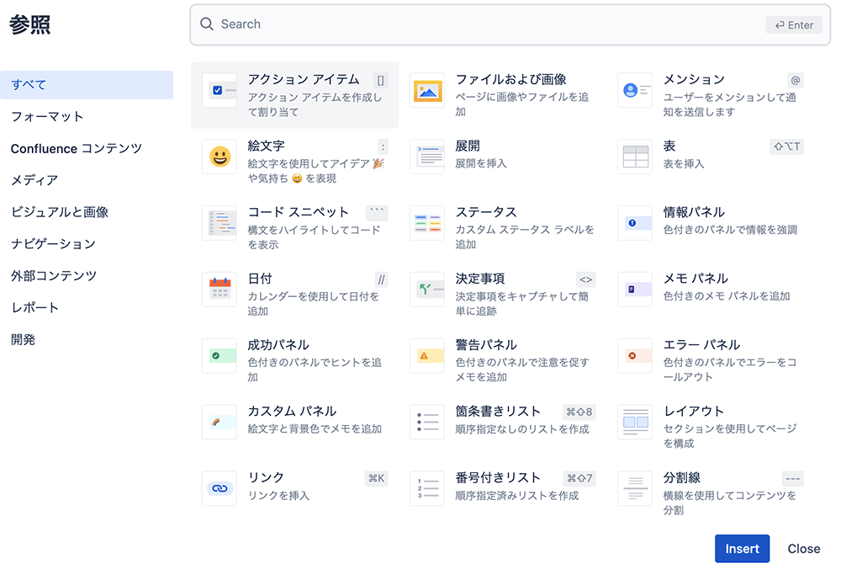Click the リンクを挿入 description text
Viewport: 841px width, 569px height.
(x=278, y=496)
